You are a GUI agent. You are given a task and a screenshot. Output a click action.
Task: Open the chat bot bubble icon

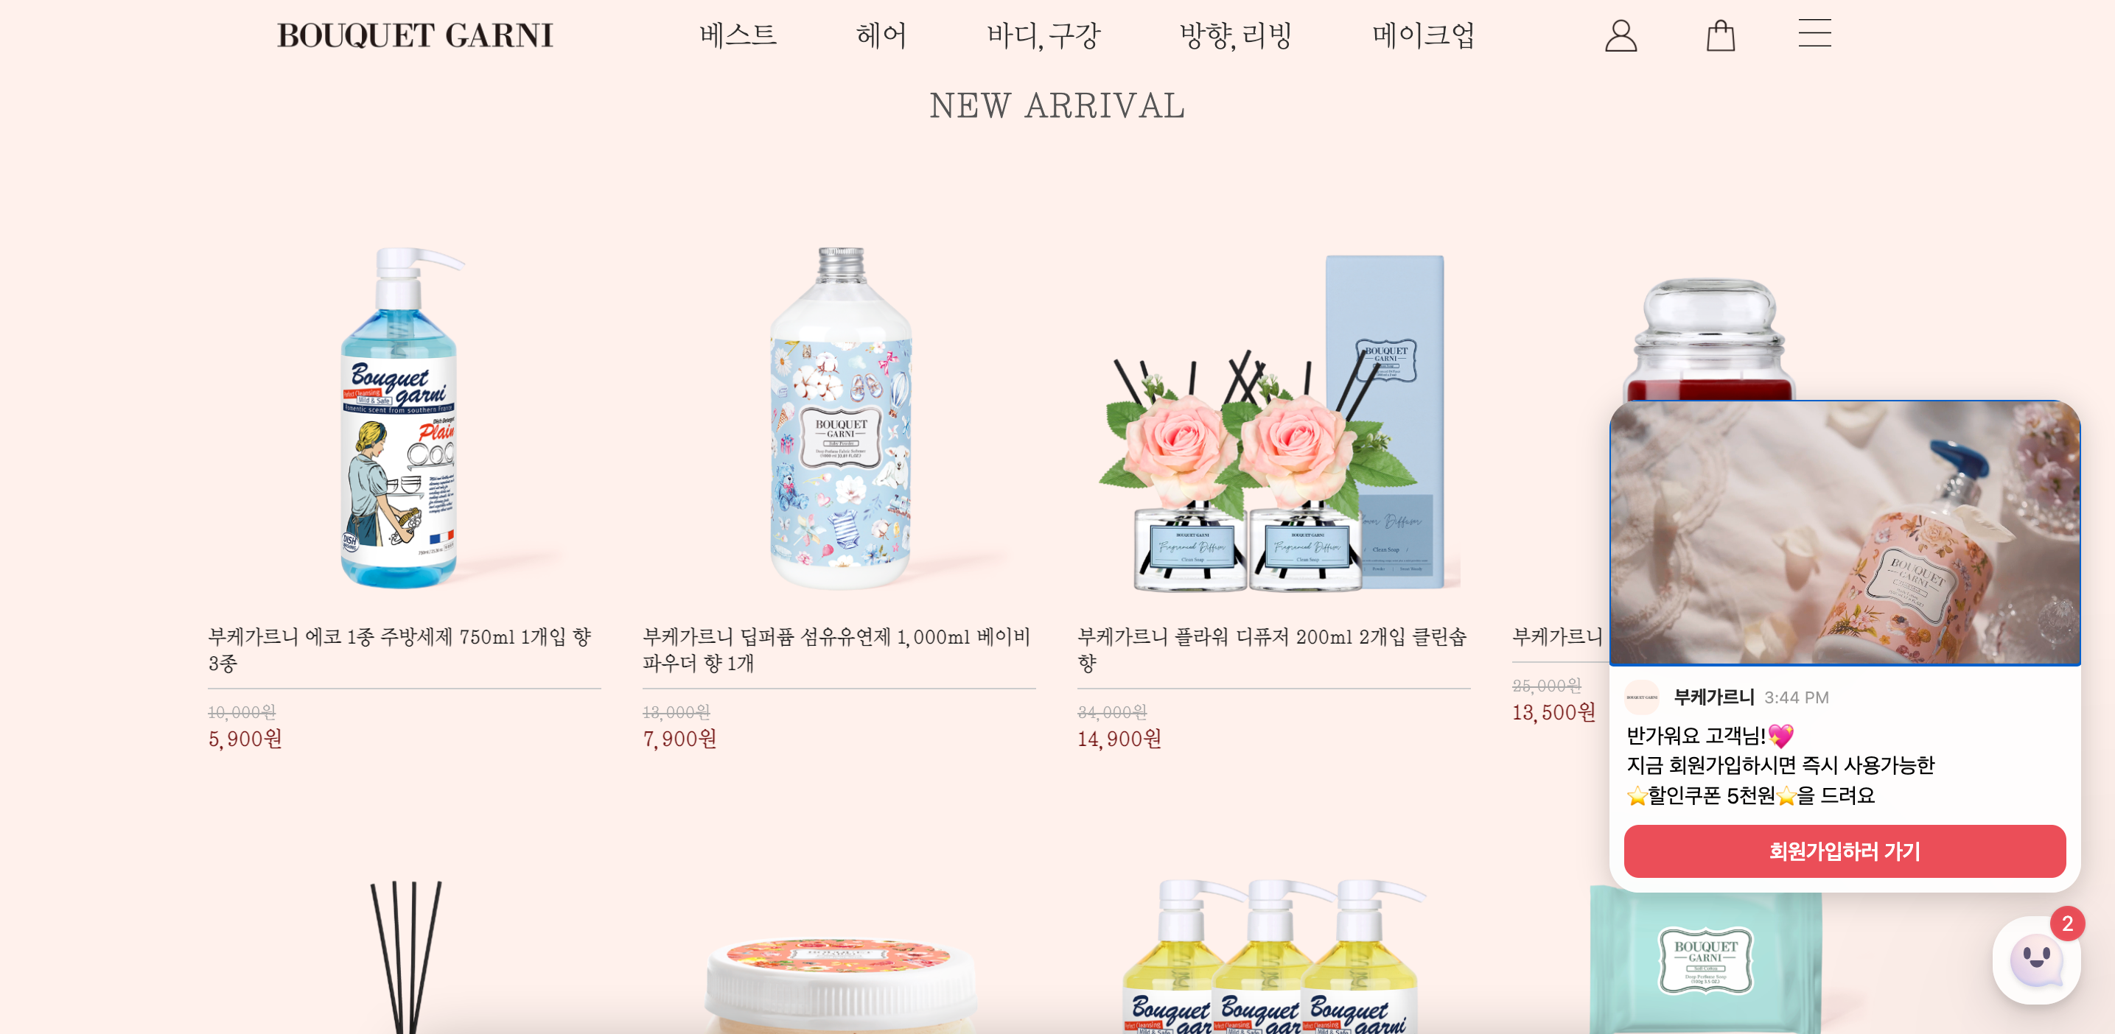(x=2036, y=960)
